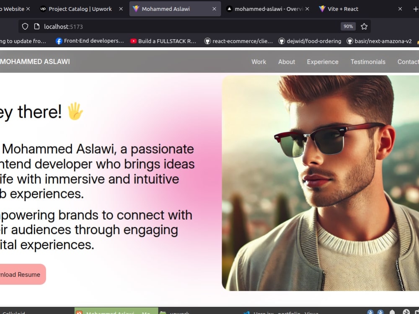Jump to the Experience section
419x314 pixels.
(x=323, y=62)
